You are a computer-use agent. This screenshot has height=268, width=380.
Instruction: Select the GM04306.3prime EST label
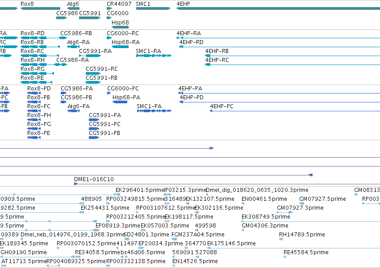(x=265, y=226)
